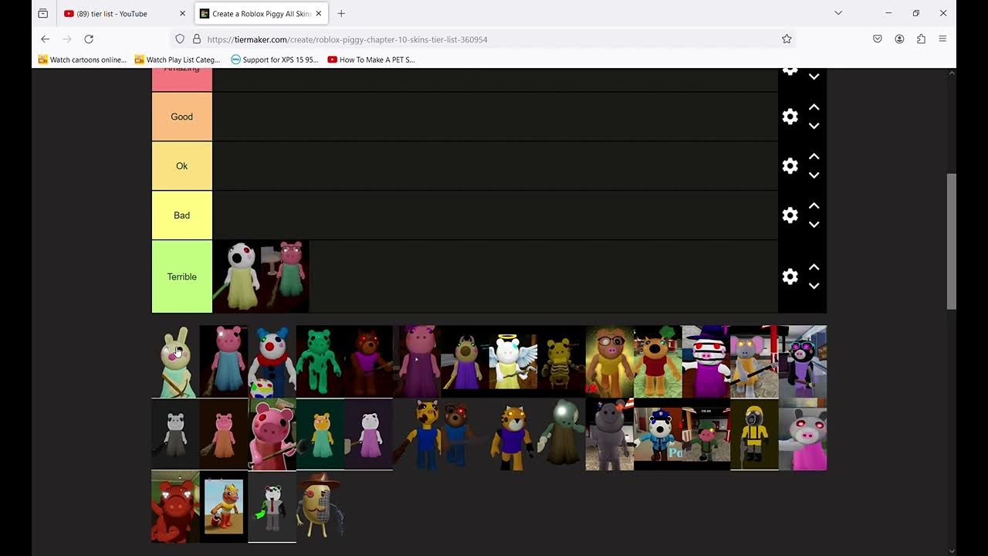This screenshot has width=988, height=556.
Task: Open Firefox application menu
Action: 942,39
